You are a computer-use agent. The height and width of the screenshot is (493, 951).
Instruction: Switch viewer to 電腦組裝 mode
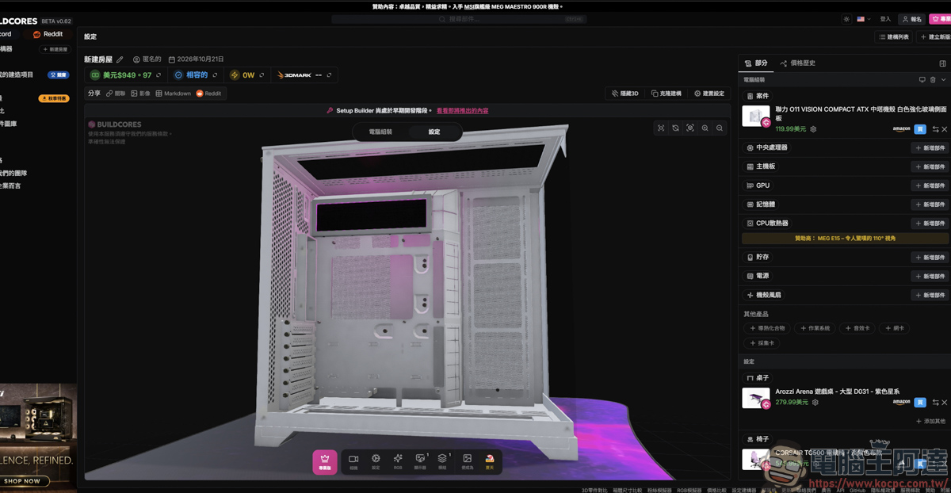[x=380, y=132]
